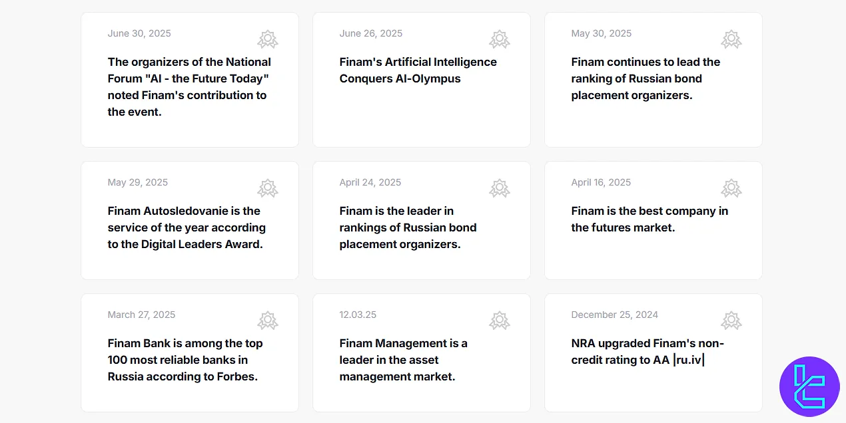Click award badge icon on 12.03.25 card
846x423 pixels.
coord(500,321)
